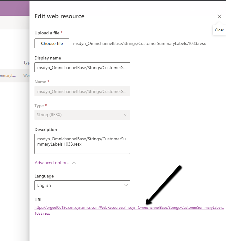
Task: Click the 'Web' type cell in background row
Action: (x=26, y=76)
